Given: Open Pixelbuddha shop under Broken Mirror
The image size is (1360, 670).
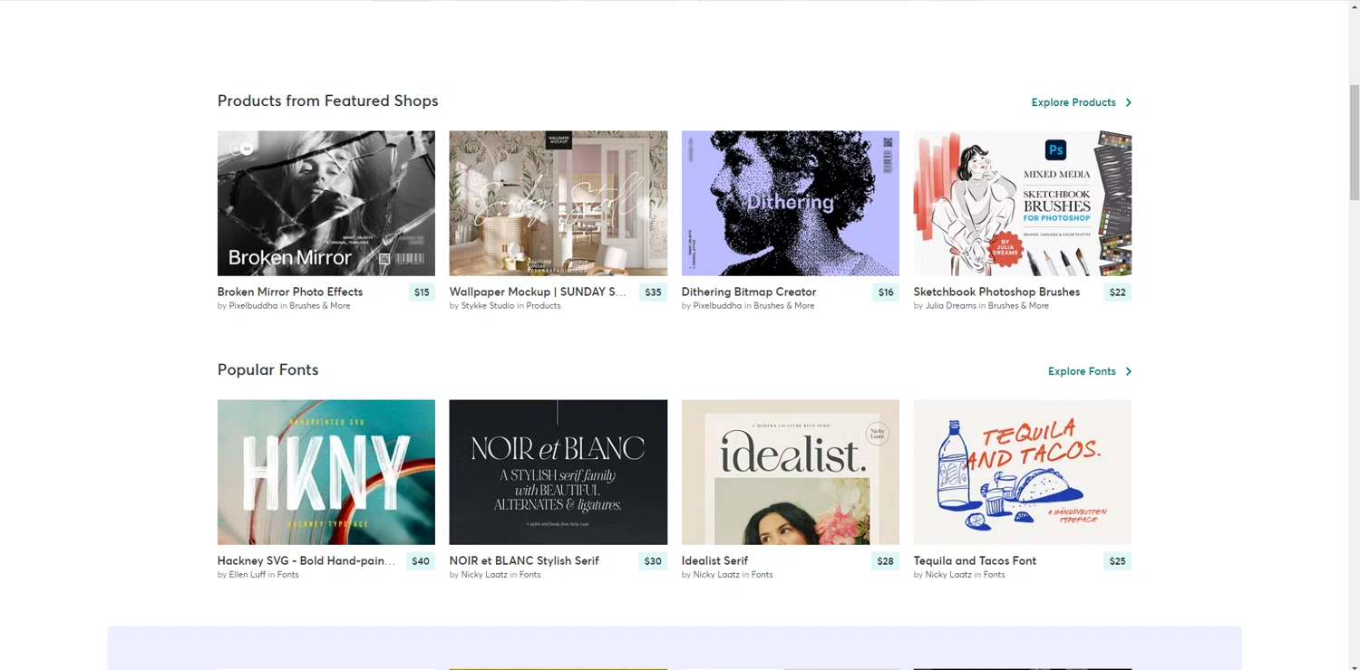Looking at the screenshot, I should tap(253, 306).
